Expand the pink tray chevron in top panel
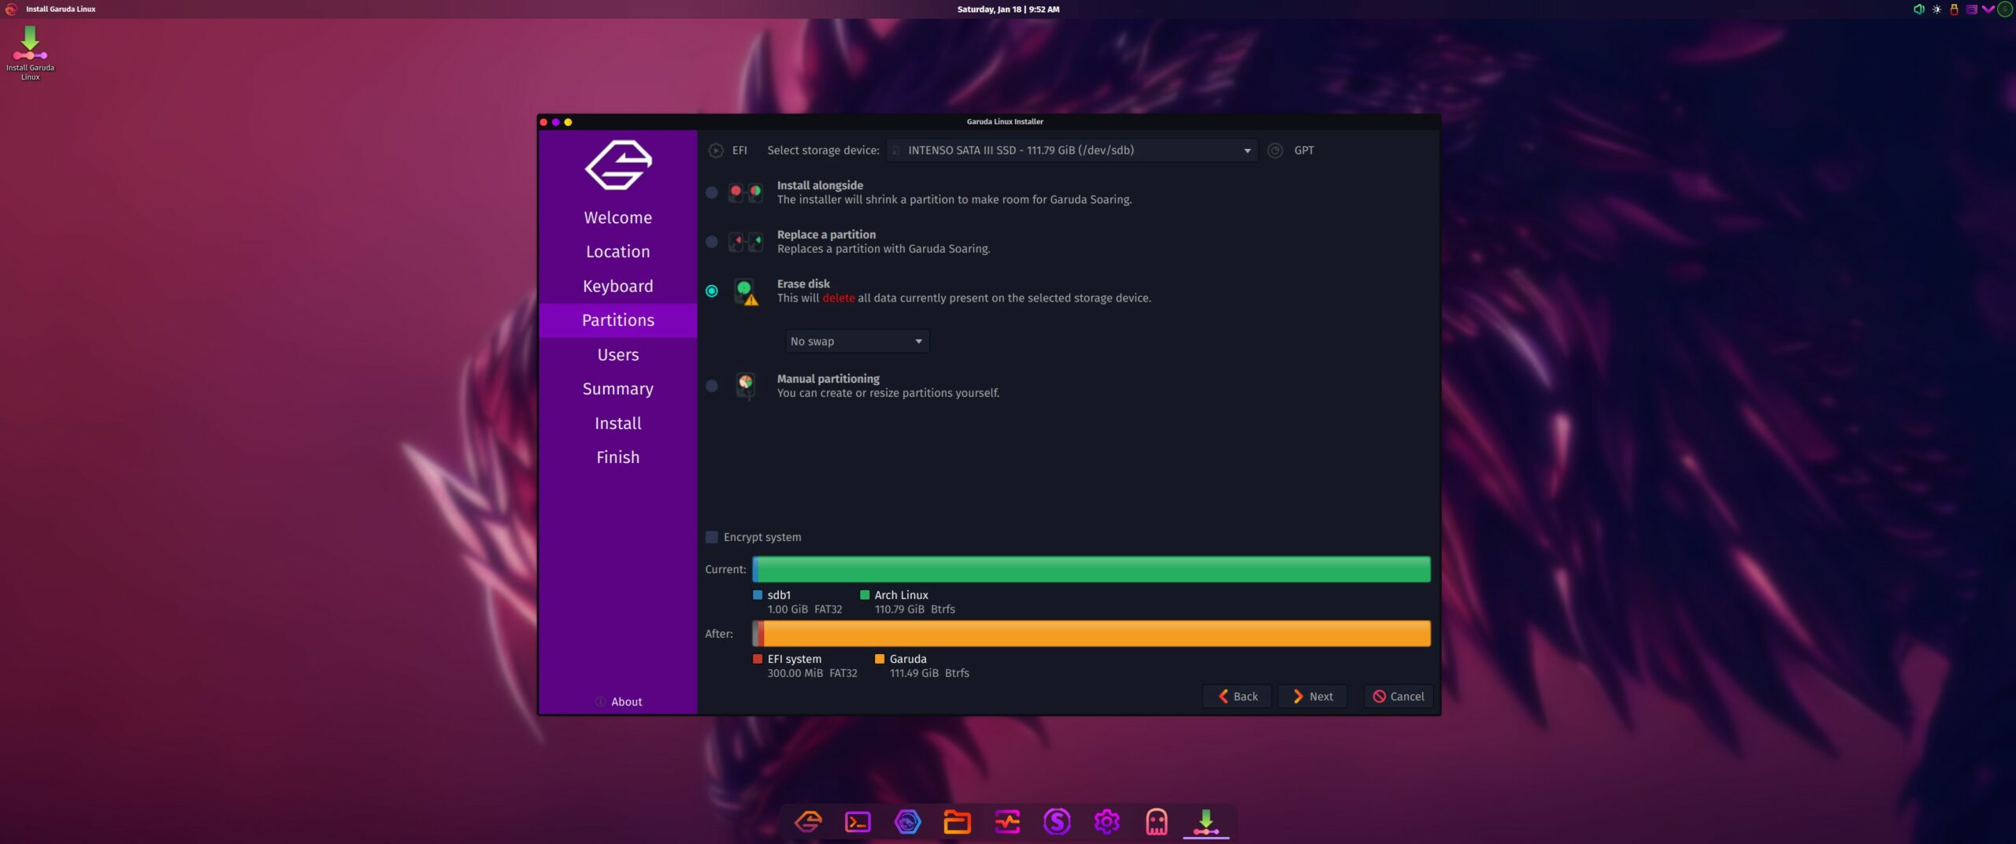The width and height of the screenshot is (2016, 844). (x=1988, y=9)
